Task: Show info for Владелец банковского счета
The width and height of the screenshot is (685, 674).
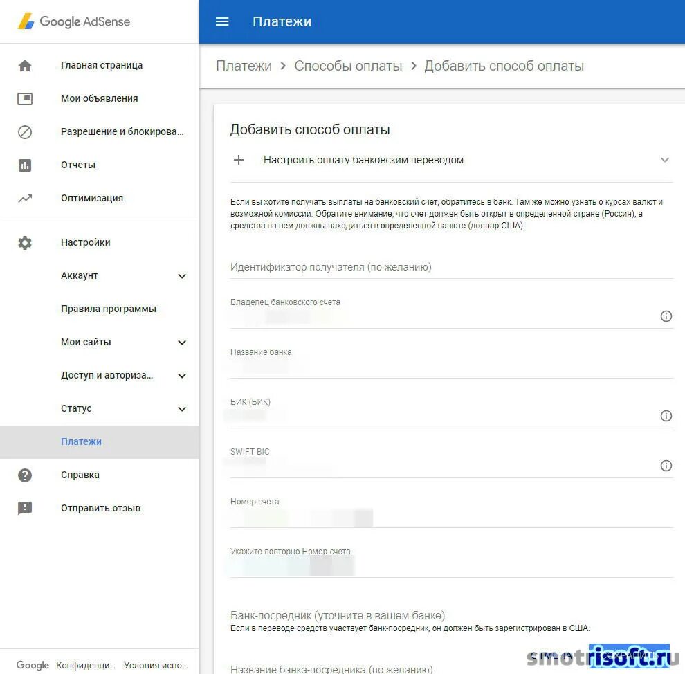Action: (666, 316)
